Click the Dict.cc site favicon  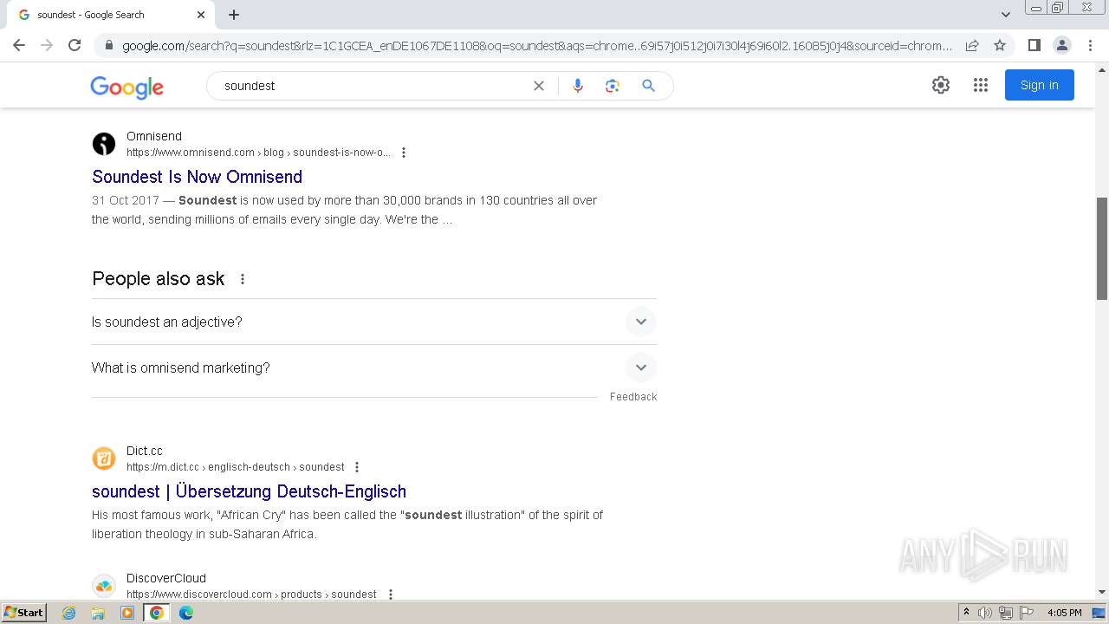pyautogui.click(x=104, y=458)
